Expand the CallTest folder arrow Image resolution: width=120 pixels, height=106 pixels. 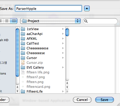(63, 43)
